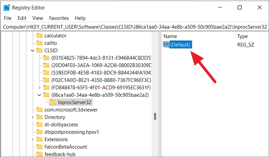269x157 pixels.
Task: Click folder icon beside dl-dolbyaccess
Action: tap(39, 124)
